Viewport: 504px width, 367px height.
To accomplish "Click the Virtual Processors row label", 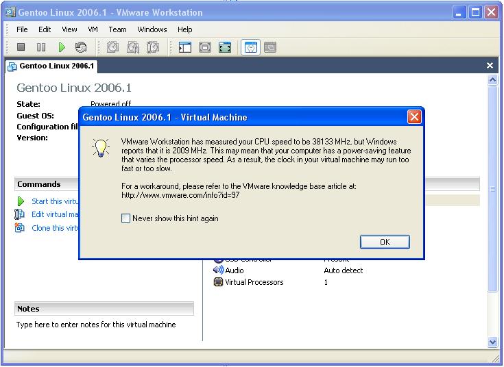I will (254, 282).
